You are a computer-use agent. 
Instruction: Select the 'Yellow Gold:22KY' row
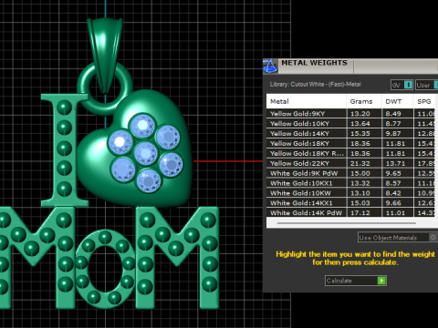pos(351,163)
